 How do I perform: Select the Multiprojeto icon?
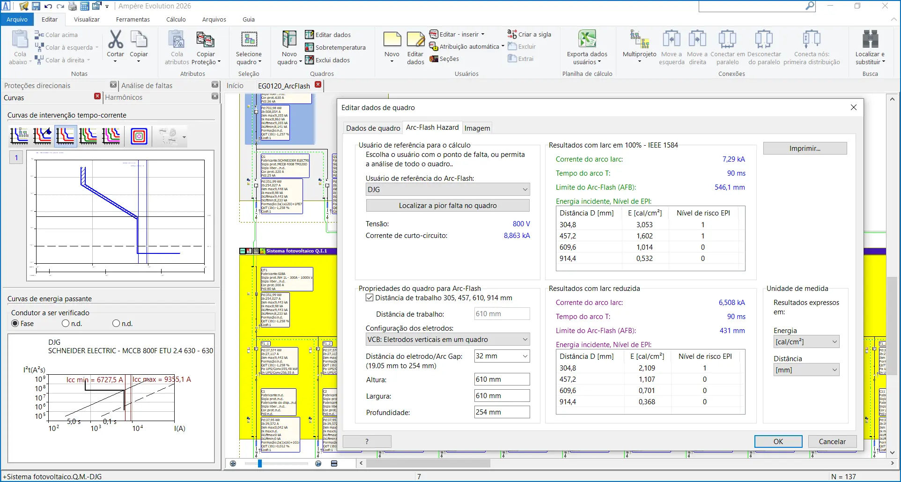tap(639, 39)
